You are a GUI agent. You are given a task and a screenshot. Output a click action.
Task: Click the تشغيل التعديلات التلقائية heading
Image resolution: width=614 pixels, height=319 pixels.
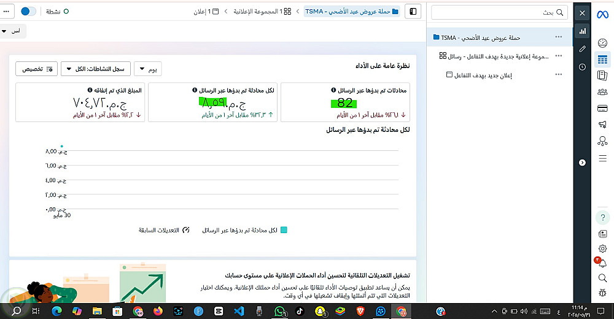(317, 275)
